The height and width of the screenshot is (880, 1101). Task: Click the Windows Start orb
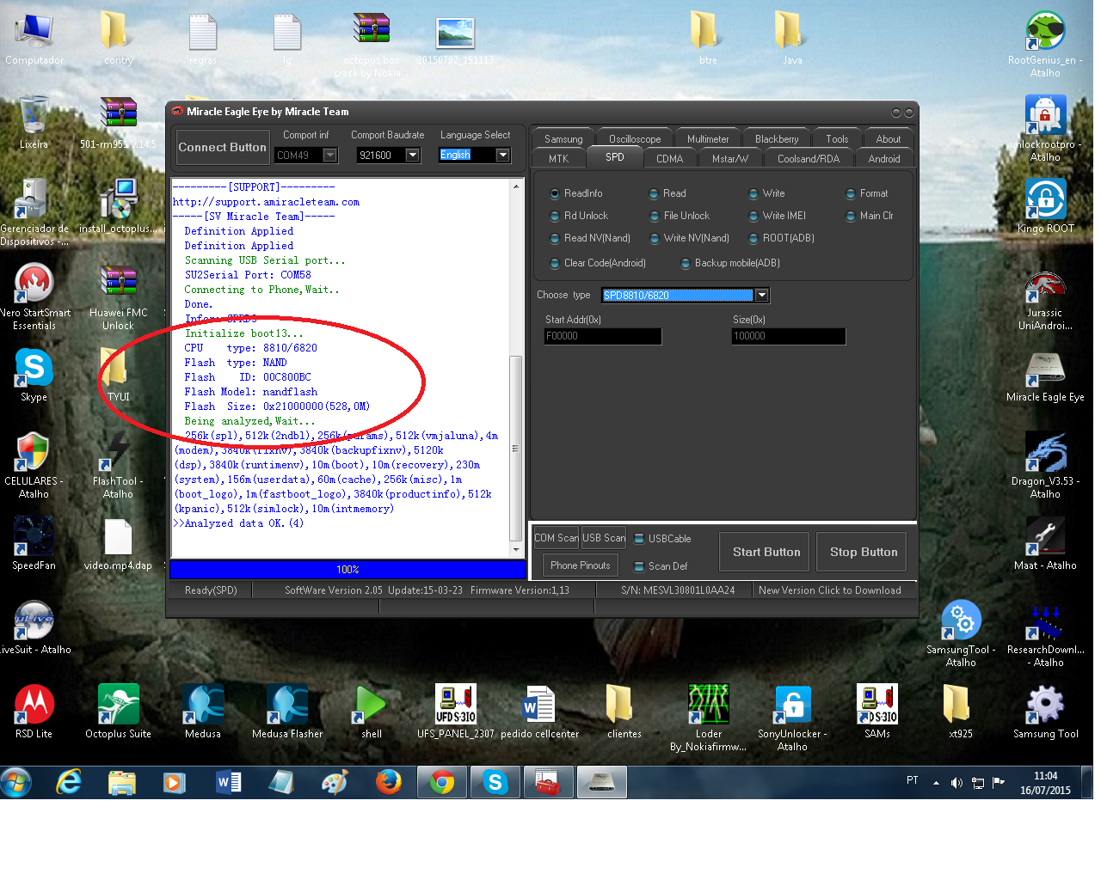pyautogui.click(x=16, y=782)
